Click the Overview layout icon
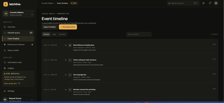224x103 pixels. [x=5, y=27]
